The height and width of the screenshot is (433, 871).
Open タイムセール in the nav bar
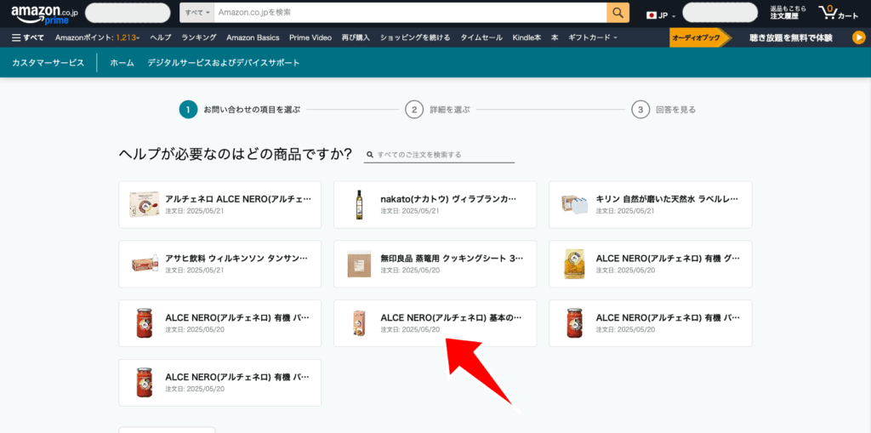click(x=481, y=37)
